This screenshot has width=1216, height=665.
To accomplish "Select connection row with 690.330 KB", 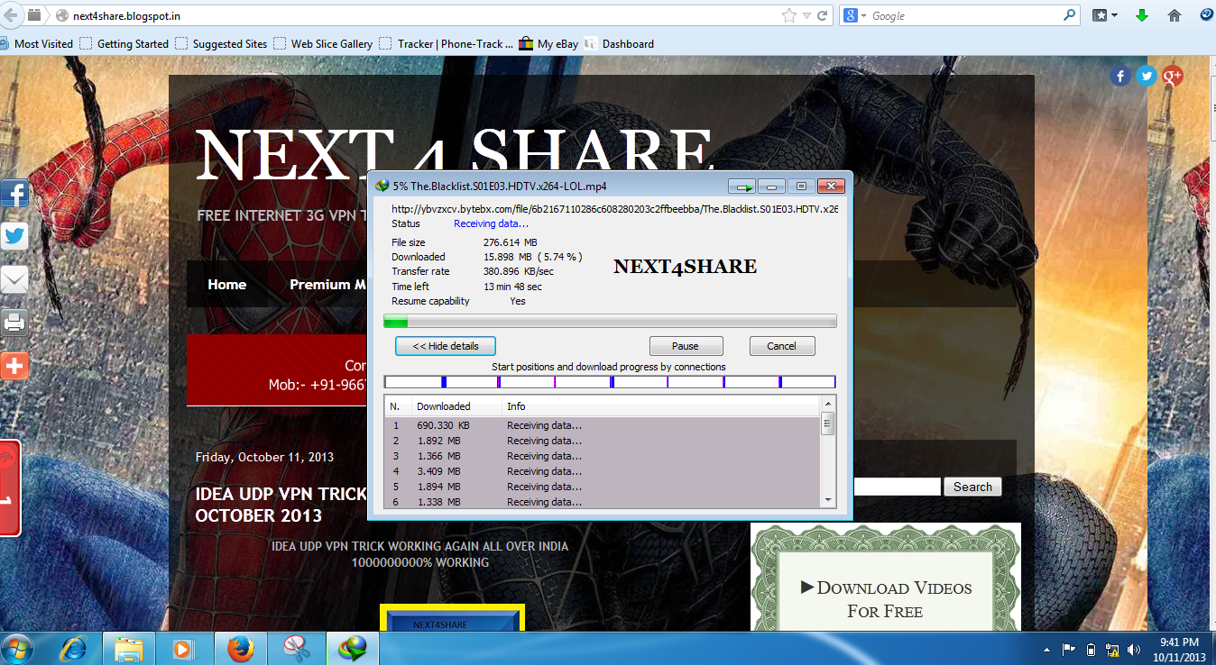I will coord(603,425).
